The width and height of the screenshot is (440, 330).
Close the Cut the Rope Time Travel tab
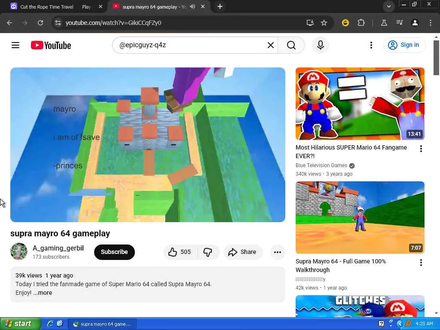click(101, 7)
